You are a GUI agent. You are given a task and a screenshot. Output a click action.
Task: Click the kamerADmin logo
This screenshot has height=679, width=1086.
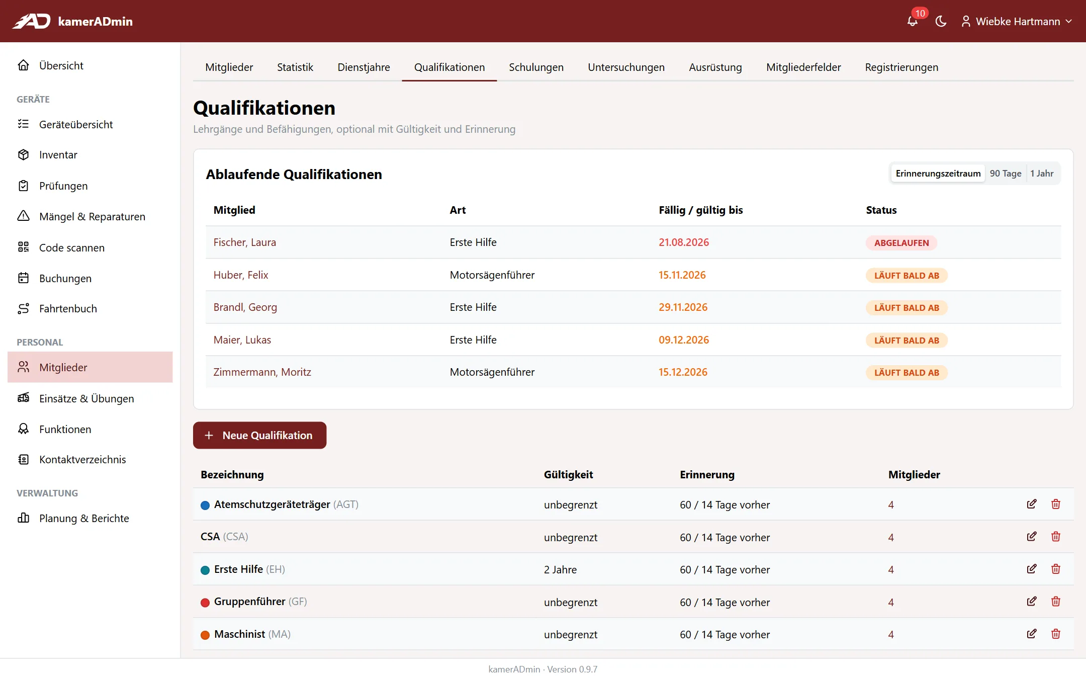(73, 21)
